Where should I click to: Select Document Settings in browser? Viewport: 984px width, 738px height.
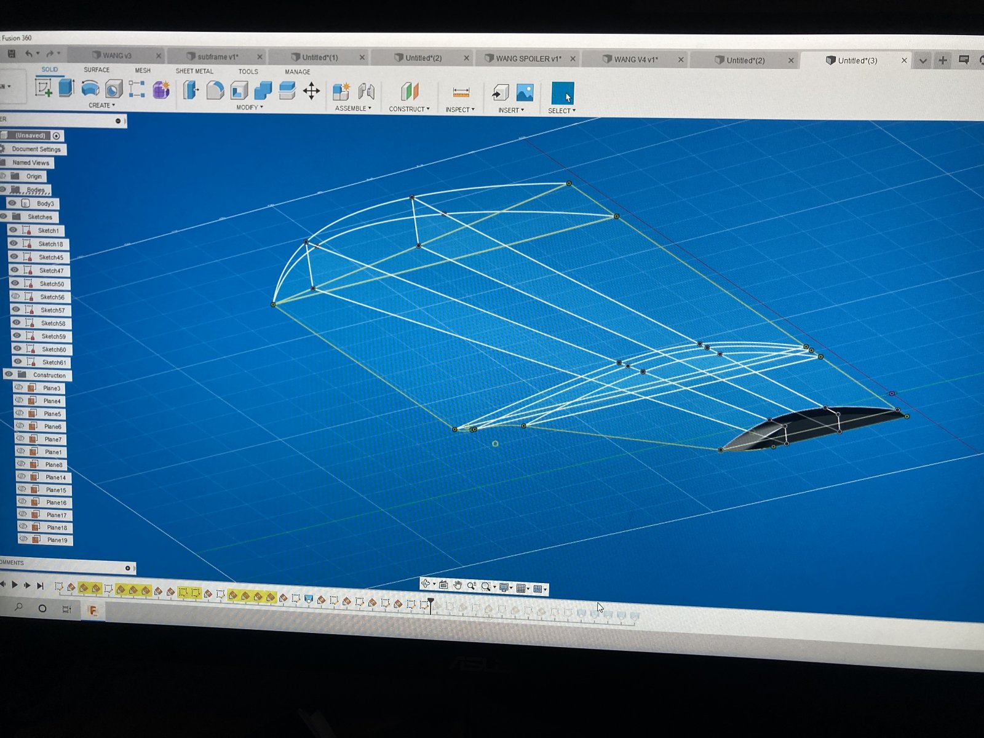[36, 149]
